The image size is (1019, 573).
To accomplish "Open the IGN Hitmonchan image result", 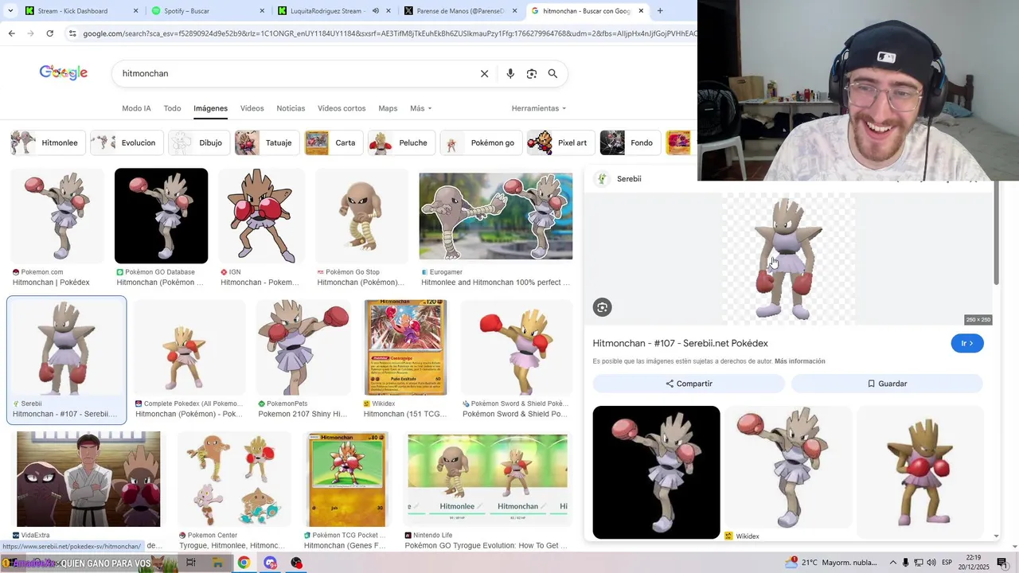I will (262, 216).
